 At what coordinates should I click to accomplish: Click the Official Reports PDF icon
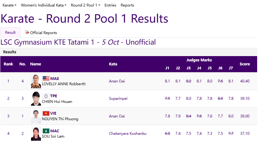pyautogui.click(x=27, y=33)
